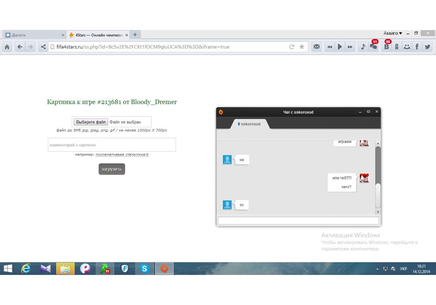Click the home icon in browser toolbar

click(7, 47)
